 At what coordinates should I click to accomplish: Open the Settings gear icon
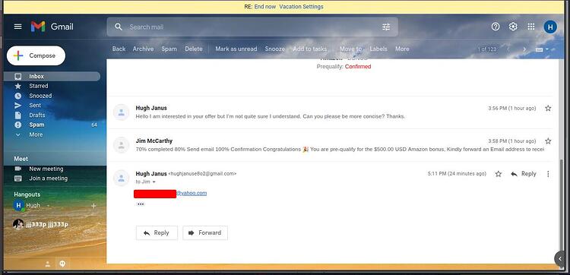coord(513,27)
